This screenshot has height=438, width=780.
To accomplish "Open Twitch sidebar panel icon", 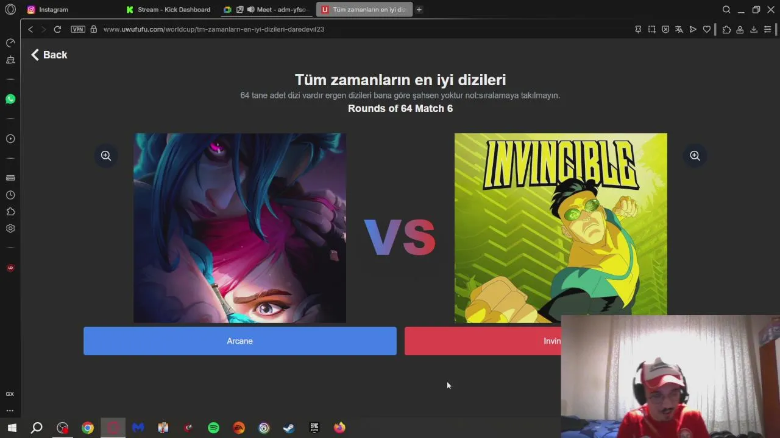I will 10,60.
